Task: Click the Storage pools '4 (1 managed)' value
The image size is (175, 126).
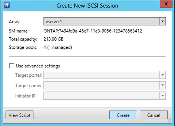Action: tap(58, 47)
